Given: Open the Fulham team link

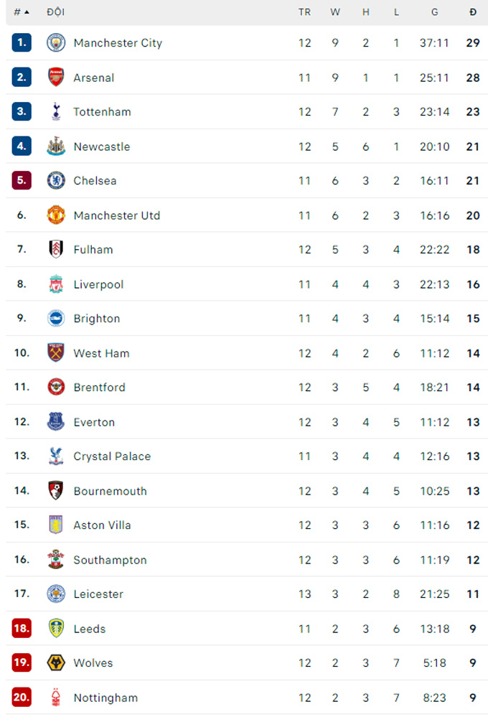Looking at the screenshot, I should [93, 250].
